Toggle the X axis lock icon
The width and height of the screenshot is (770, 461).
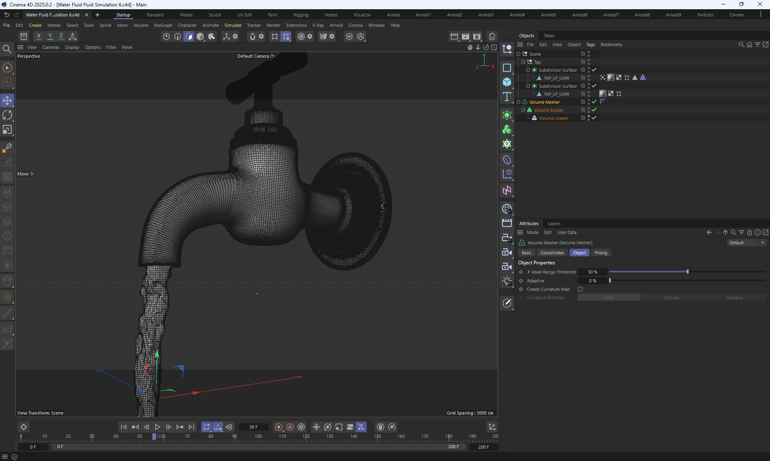pyautogui.click(x=38, y=36)
